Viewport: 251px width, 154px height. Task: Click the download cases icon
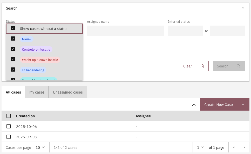click(194, 104)
